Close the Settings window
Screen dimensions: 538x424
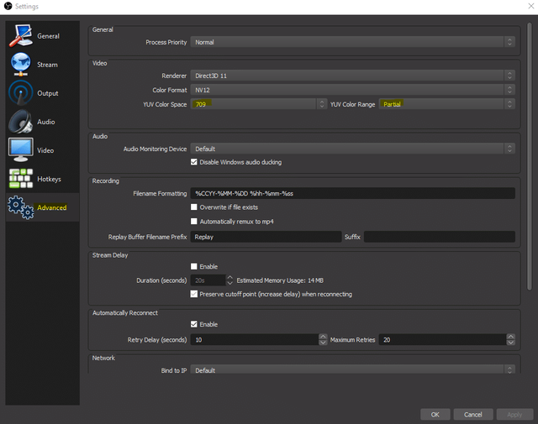tap(530, 6)
